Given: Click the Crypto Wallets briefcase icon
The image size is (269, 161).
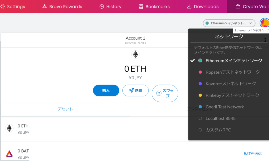Looking at the screenshot, I should point(238,7).
